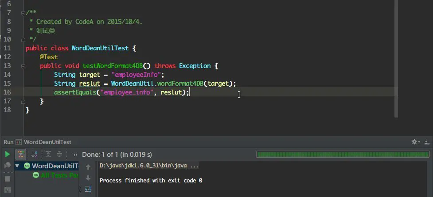Collapse the WordDeanUtilTest tree node arrow
Viewport: 433px width, 197px height.
pyautogui.click(x=17, y=166)
